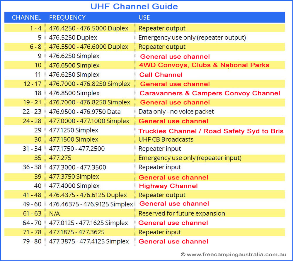The width and height of the screenshot is (293, 261).
Task: Click the 'UHF Channel Guide' title
Action: [134, 6]
